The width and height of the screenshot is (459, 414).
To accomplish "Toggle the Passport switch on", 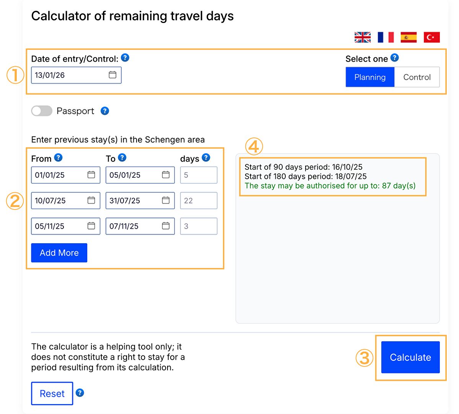I will click(x=42, y=111).
